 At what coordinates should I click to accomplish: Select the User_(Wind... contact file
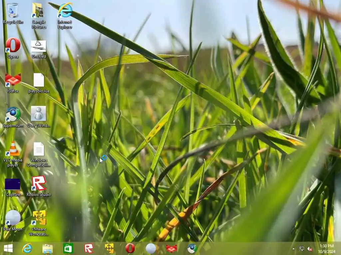(39, 117)
